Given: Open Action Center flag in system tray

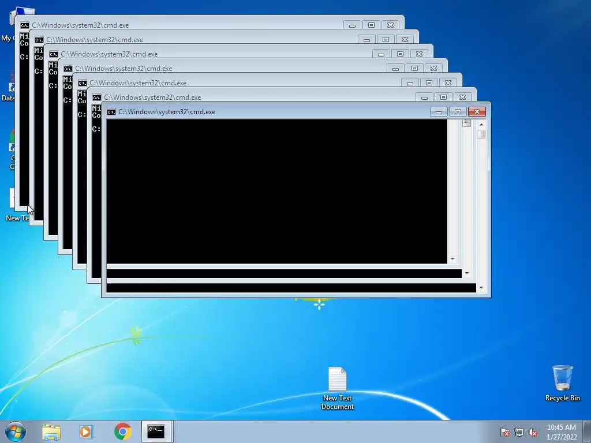Looking at the screenshot, I should pyautogui.click(x=505, y=432).
